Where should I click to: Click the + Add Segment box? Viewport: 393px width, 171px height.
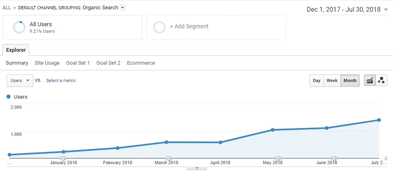tap(216, 27)
